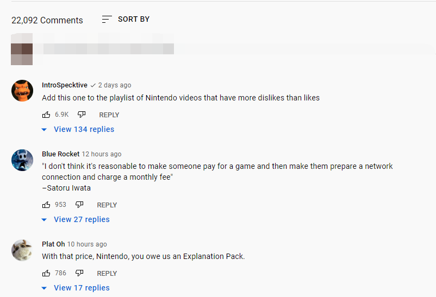Click the sort comments icon
The width and height of the screenshot is (436, 297).
point(107,20)
